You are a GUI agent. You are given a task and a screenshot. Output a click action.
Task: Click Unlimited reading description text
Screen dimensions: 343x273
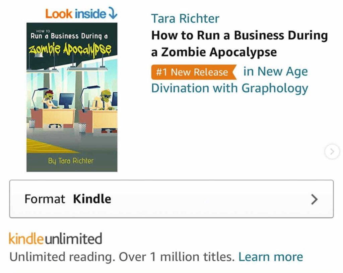coord(122,257)
